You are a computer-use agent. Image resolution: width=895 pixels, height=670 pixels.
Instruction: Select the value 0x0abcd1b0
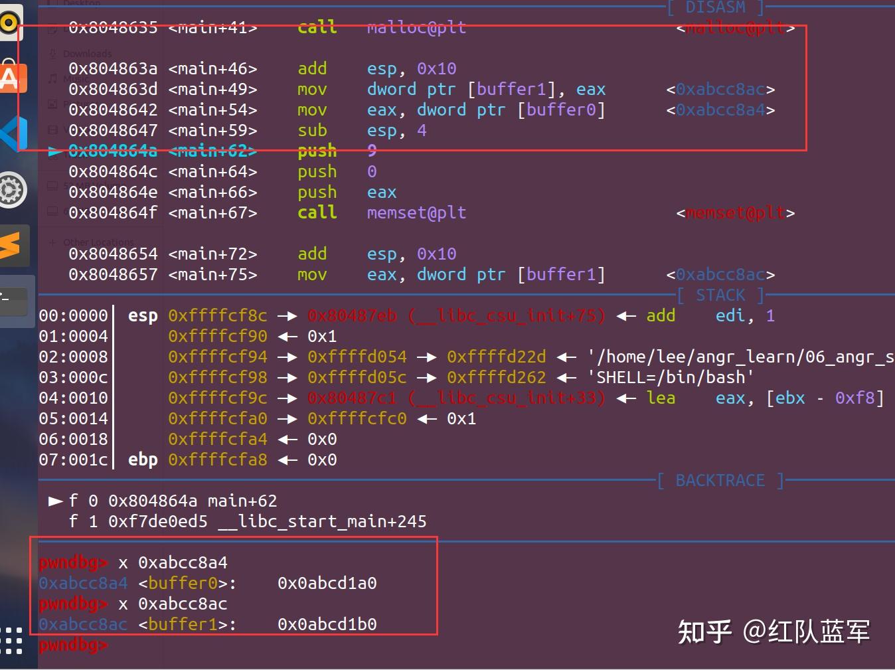327,624
